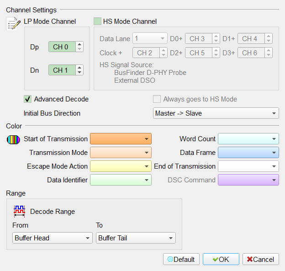The width and height of the screenshot is (285, 271).
Task: Decrease the D1+ channel value
Action: pyautogui.click(x=269, y=41)
